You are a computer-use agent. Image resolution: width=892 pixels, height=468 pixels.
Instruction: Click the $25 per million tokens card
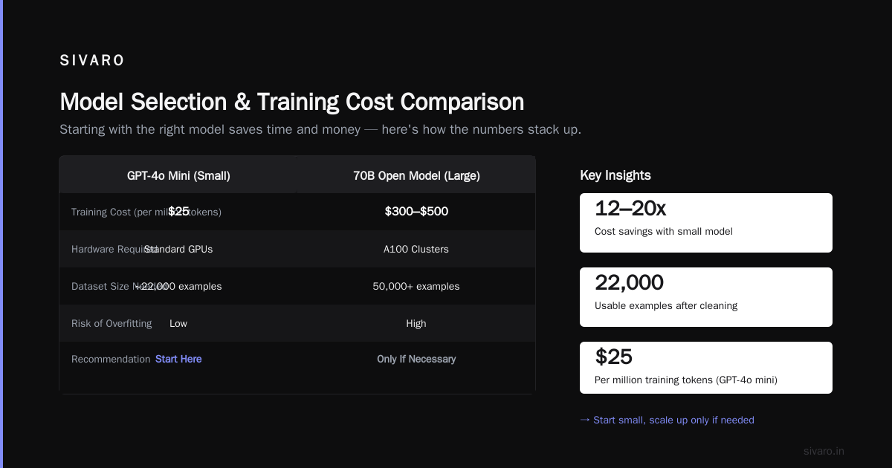pyautogui.click(x=706, y=368)
